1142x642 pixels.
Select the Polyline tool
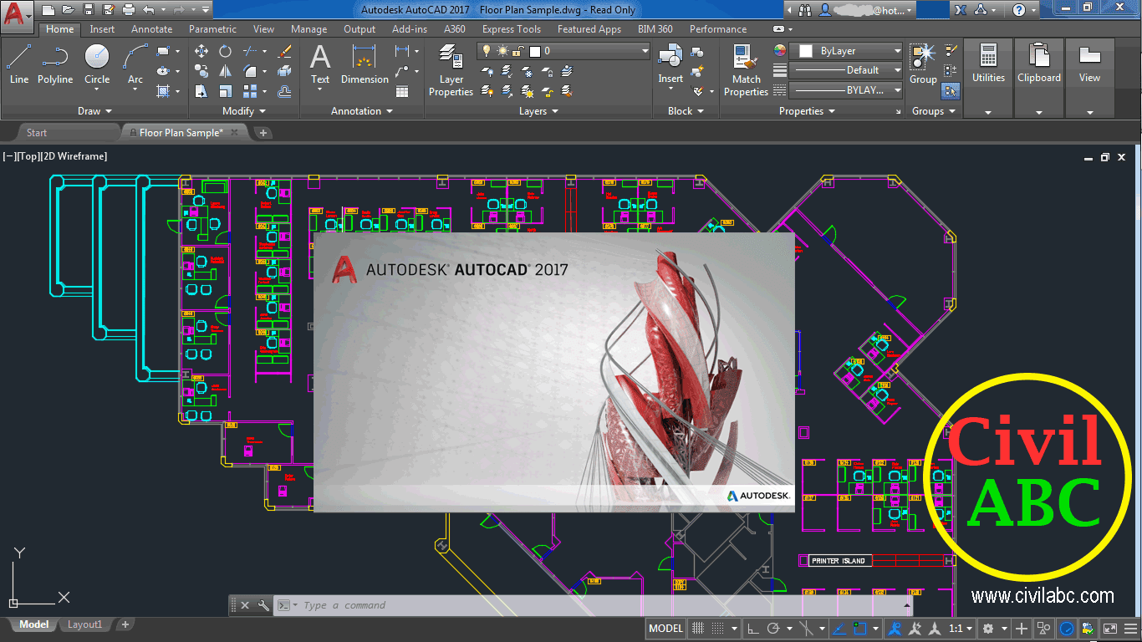[55, 64]
